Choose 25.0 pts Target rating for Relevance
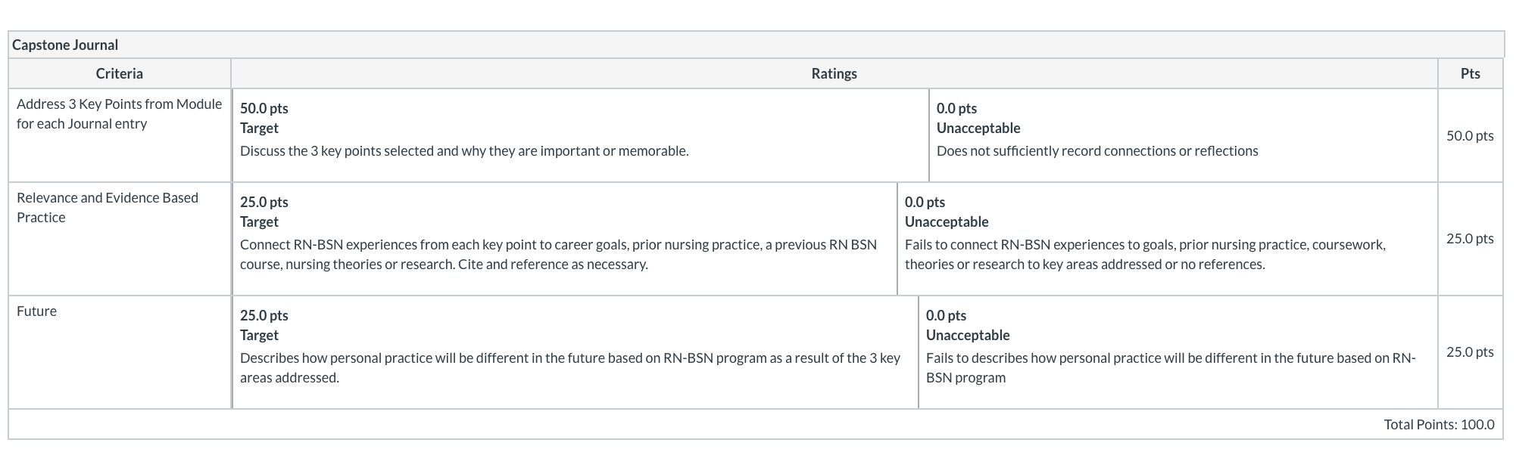The image size is (1516, 452). 564,239
